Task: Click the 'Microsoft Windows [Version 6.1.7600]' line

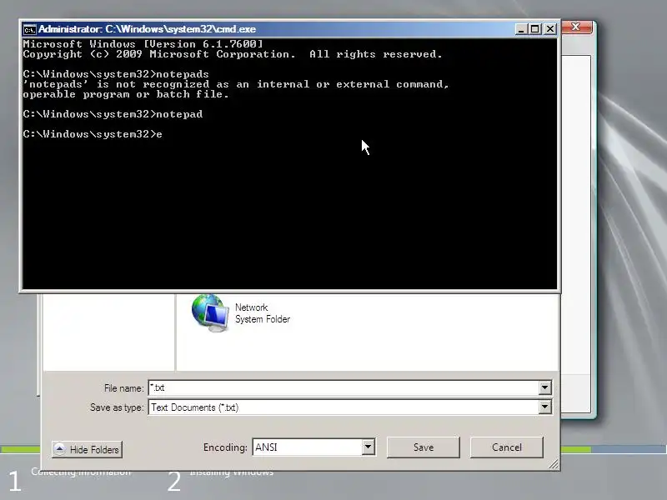Action: [x=143, y=44]
